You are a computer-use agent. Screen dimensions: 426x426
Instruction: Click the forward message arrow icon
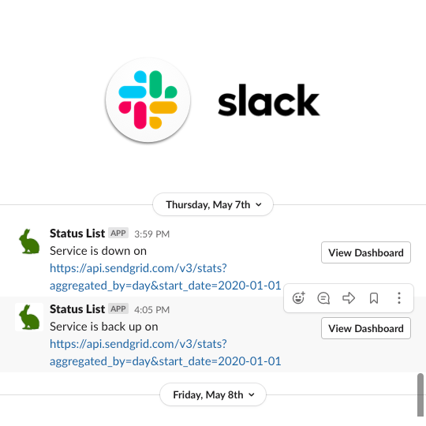349,298
